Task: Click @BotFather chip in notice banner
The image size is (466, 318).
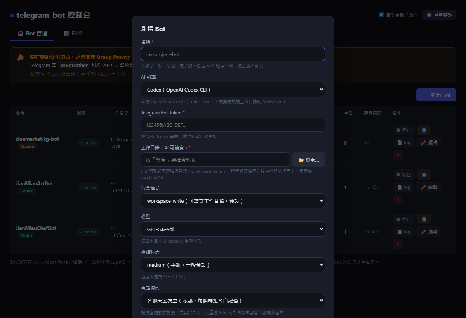Action: (x=75, y=66)
